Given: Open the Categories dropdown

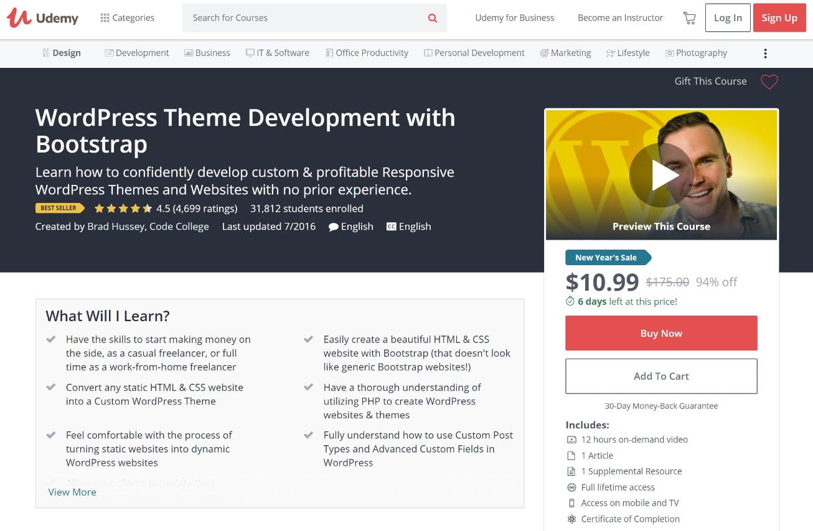Looking at the screenshot, I should click(127, 17).
